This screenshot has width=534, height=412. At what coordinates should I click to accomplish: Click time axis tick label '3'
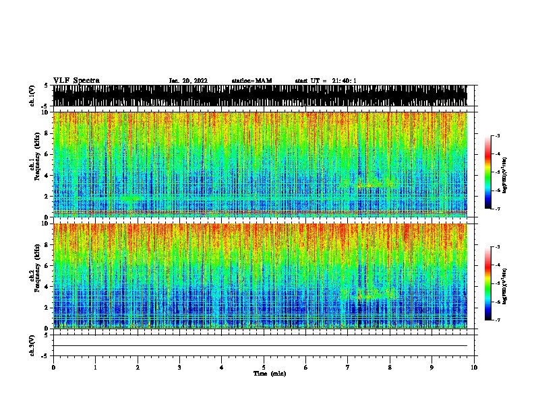click(179, 368)
